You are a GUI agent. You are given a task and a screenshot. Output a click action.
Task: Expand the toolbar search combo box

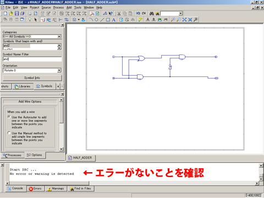[x=180, y=13]
